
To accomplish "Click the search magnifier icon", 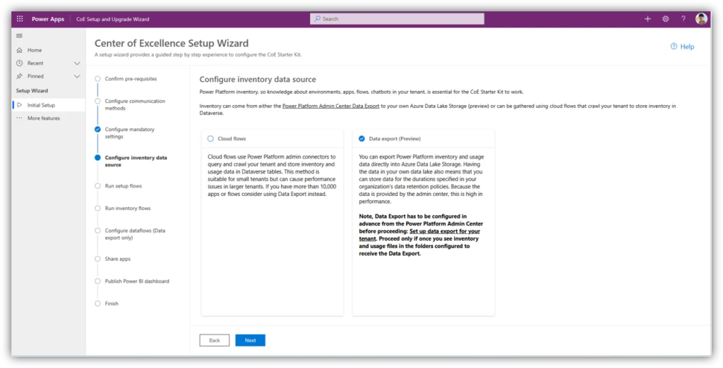I will point(318,19).
